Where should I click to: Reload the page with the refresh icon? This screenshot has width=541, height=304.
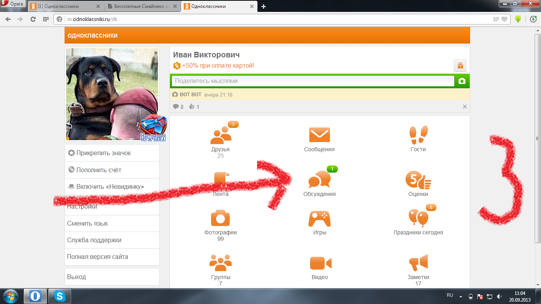coord(33,19)
